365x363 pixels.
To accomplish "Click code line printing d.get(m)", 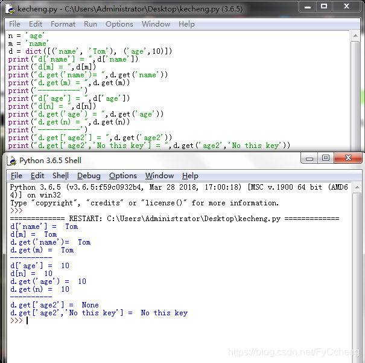I will click(69, 83).
